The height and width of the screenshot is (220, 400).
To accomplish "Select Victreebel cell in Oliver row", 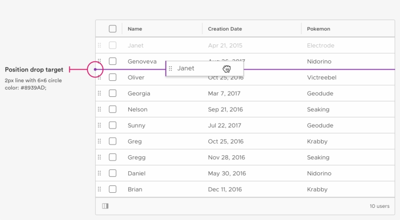I will tap(321, 77).
